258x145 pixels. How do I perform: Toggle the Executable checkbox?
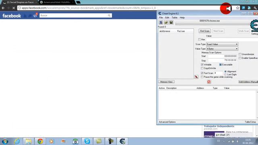[x=221, y=64]
